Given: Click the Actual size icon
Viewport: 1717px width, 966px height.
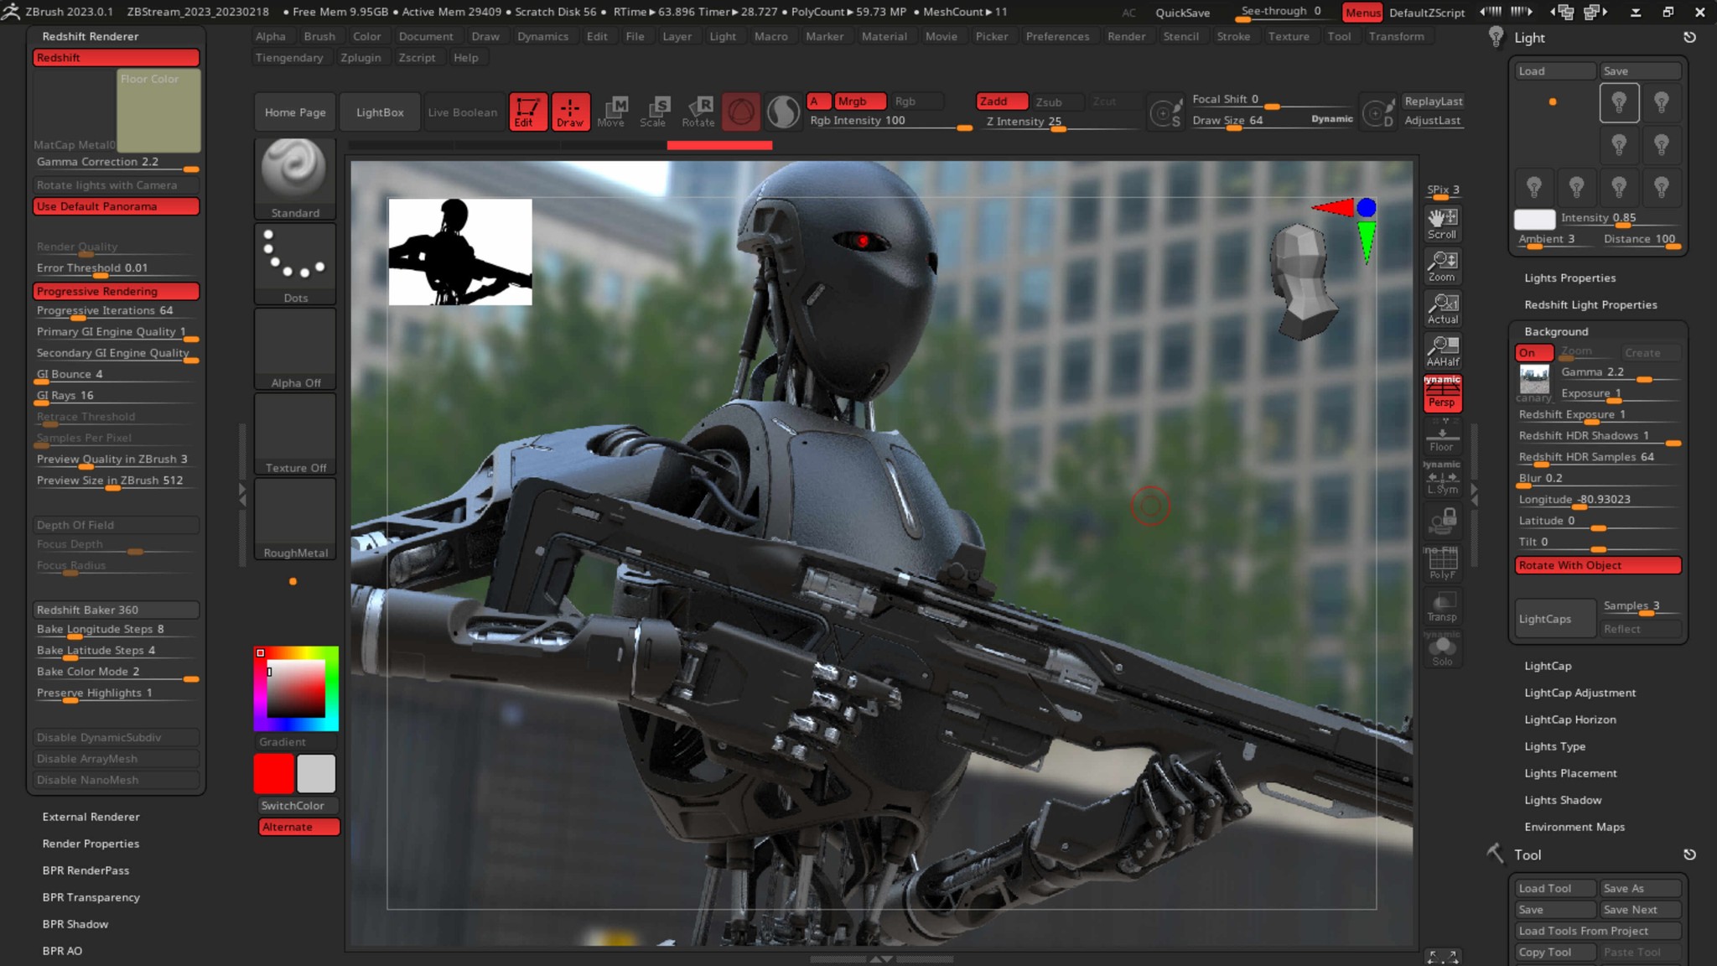Looking at the screenshot, I should [1443, 308].
